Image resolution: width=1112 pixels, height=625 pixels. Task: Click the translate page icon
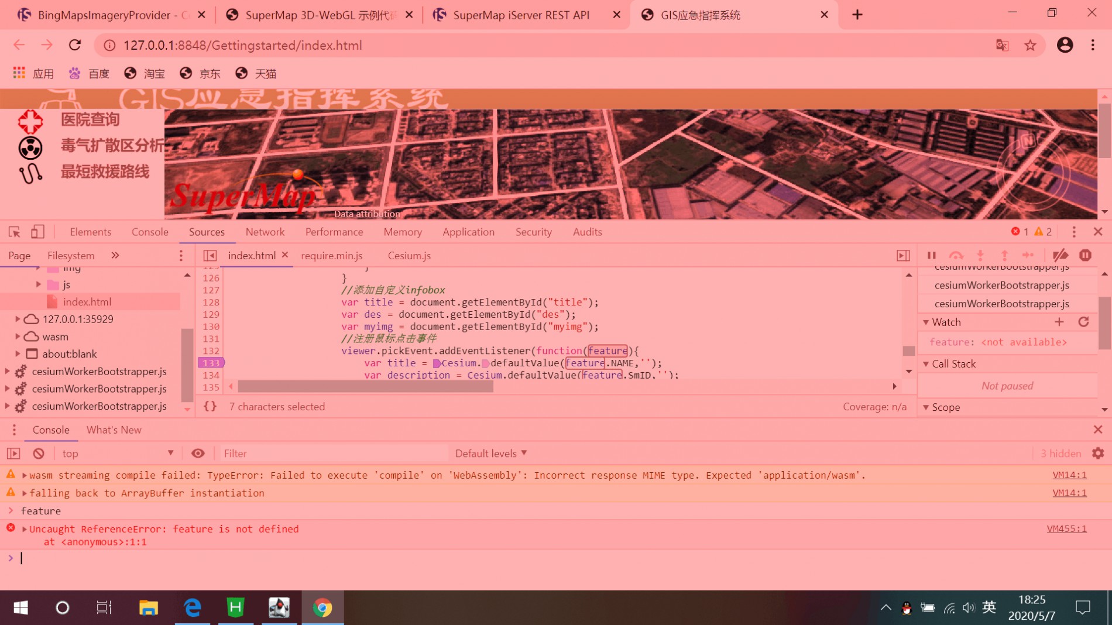click(x=1002, y=45)
